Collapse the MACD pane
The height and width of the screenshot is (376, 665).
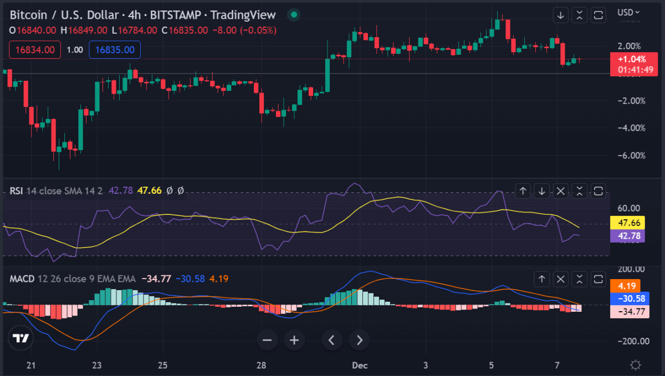coord(580,279)
